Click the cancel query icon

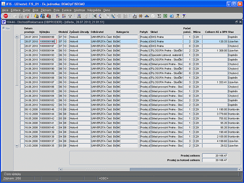point(48,16)
